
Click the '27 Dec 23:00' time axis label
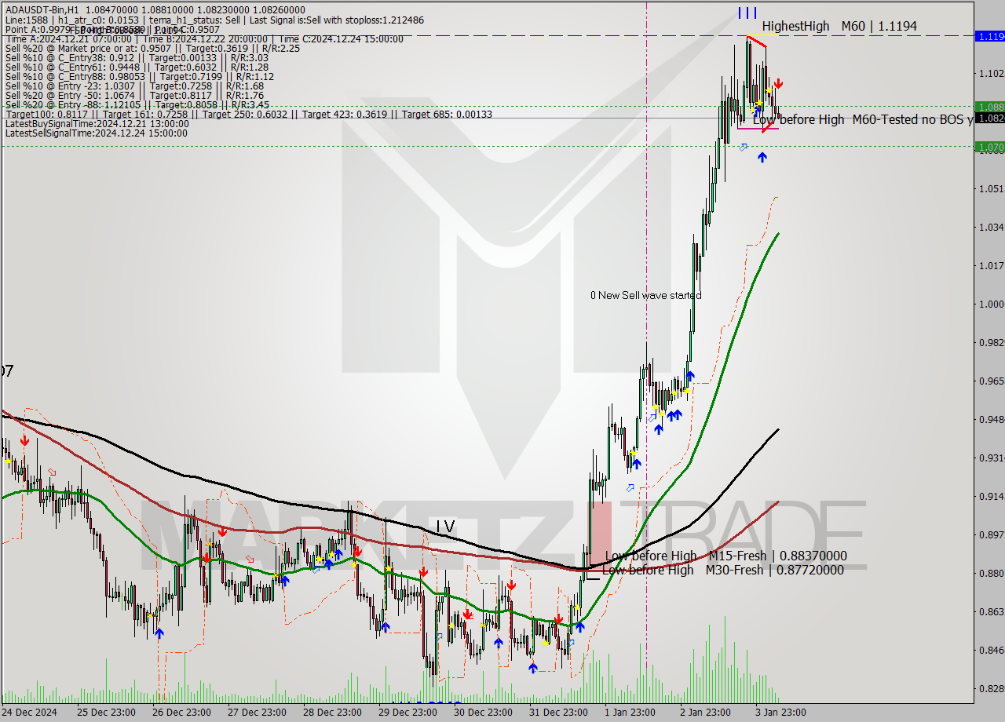point(257,713)
